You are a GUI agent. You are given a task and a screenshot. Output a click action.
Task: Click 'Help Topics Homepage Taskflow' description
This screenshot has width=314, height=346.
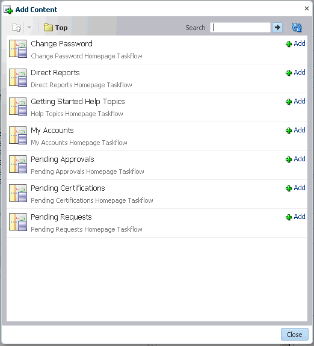point(77,114)
